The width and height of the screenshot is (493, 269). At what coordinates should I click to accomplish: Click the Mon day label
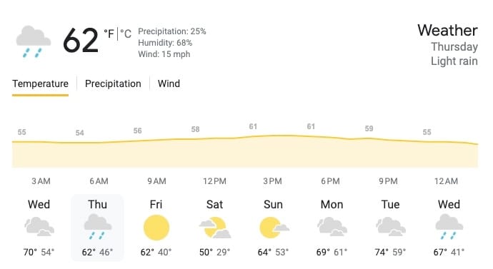332,205
